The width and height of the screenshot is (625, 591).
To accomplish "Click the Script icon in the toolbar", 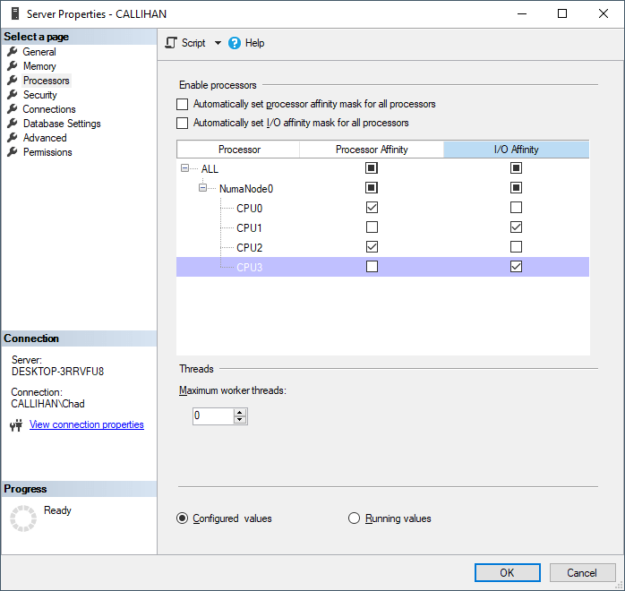I will [x=171, y=43].
